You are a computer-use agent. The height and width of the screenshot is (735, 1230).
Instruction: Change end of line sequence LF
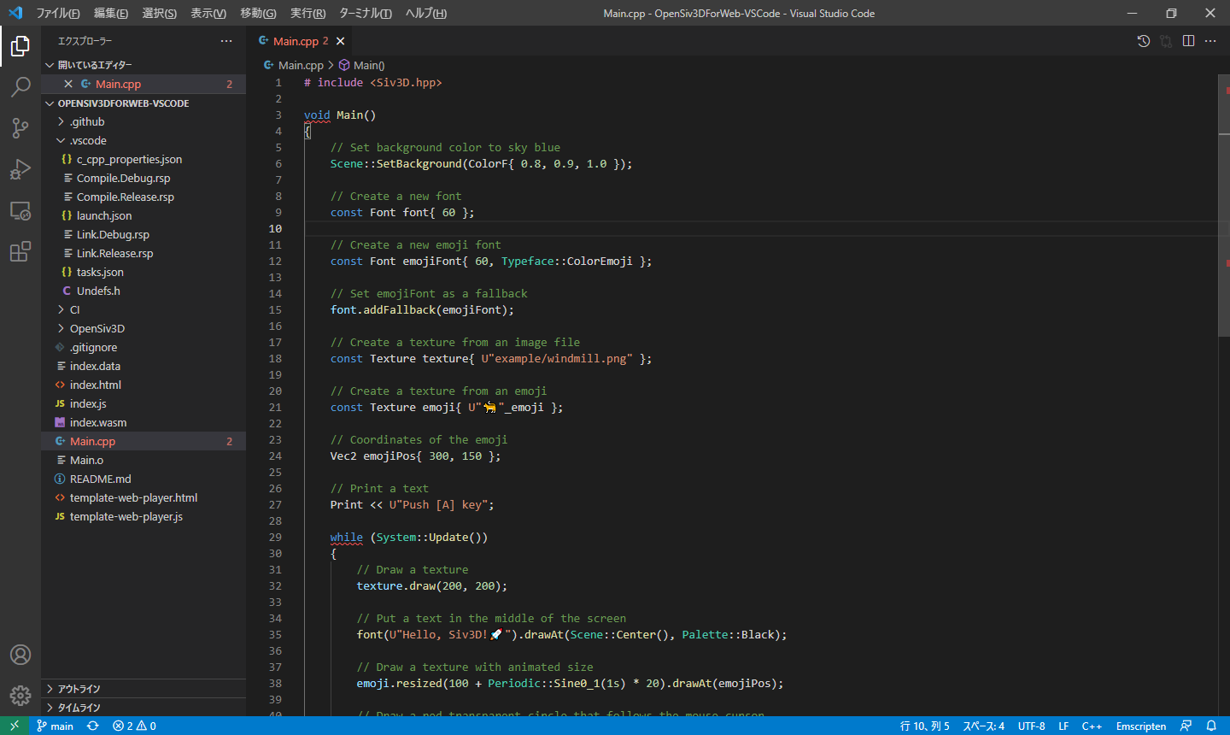tap(1063, 726)
